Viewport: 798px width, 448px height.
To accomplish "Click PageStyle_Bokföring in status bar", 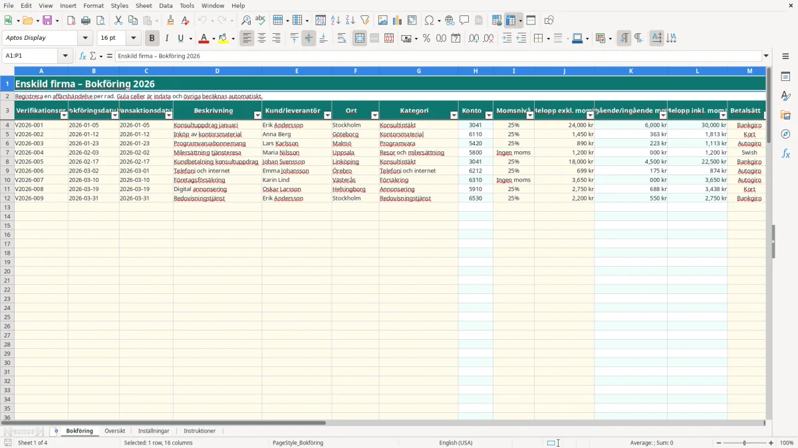I will [x=298, y=443].
